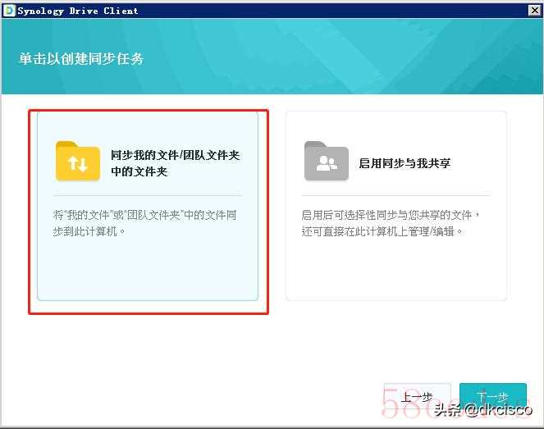Click the Synology Drive Client title bar icon
Screen dimensions: 544x429
pyautogui.click(x=9, y=11)
